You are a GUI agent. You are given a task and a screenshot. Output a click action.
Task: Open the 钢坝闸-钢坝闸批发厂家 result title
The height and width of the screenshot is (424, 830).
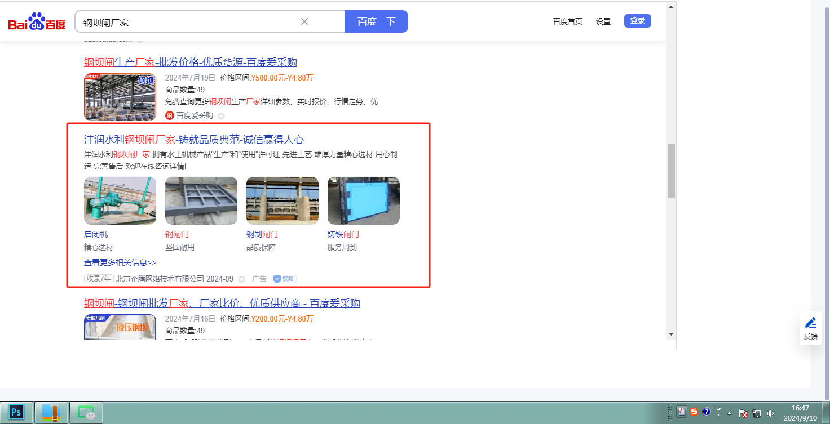click(222, 304)
